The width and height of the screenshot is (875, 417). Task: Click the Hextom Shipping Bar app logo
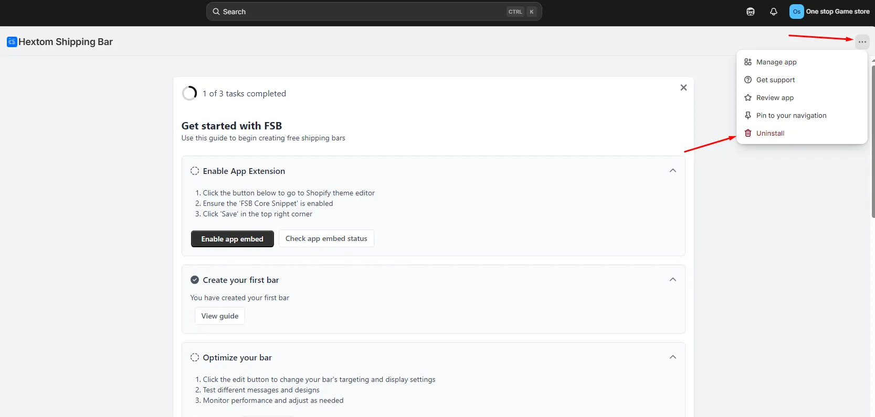12,42
